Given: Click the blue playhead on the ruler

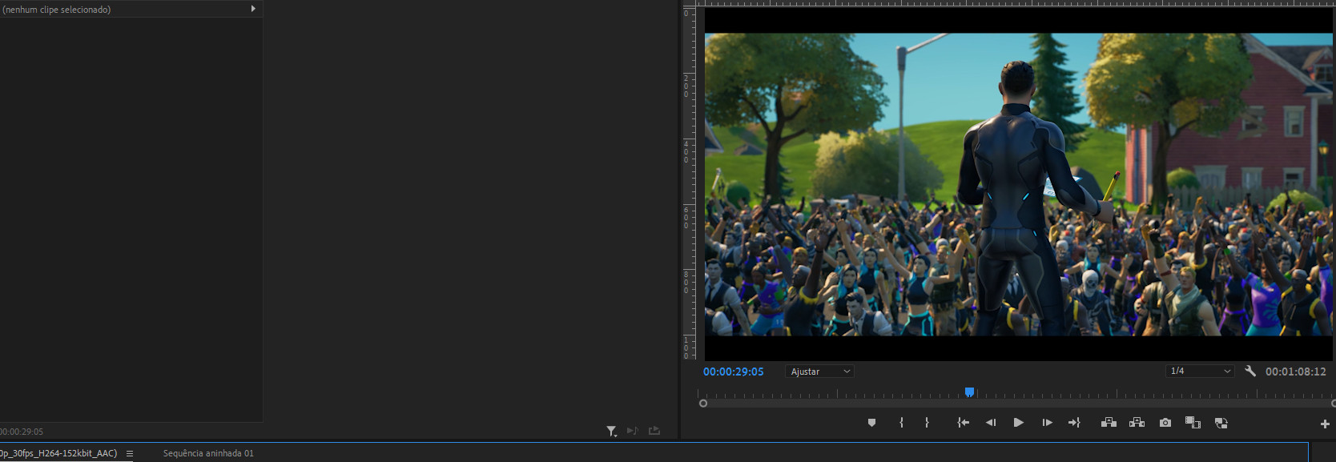Looking at the screenshot, I should pos(969,392).
